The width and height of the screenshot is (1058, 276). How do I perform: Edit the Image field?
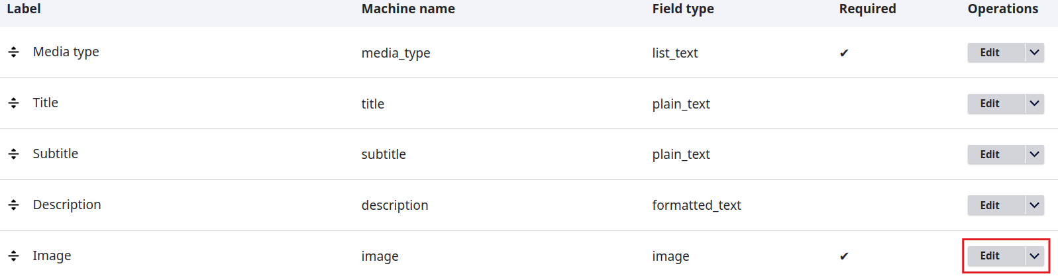(990, 256)
